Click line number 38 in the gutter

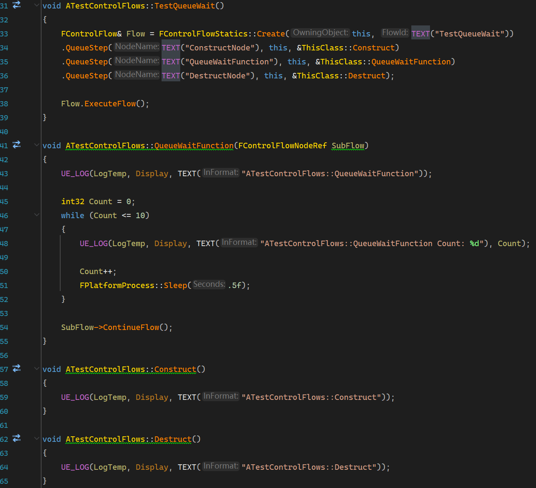[x=4, y=104]
